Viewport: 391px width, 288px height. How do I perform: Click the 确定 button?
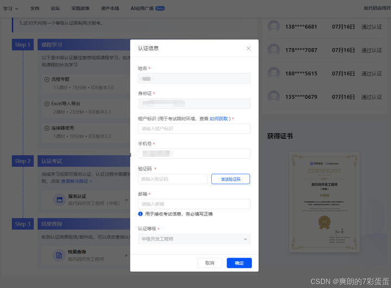point(239,263)
